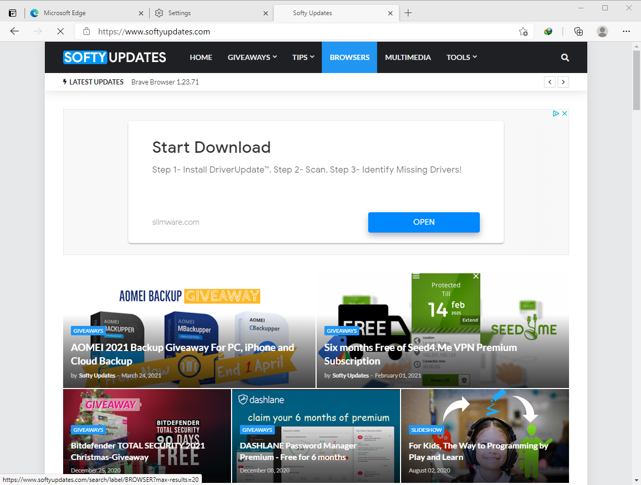Expand the TIPS dropdown menu
The image size is (641, 485).
tap(304, 57)
